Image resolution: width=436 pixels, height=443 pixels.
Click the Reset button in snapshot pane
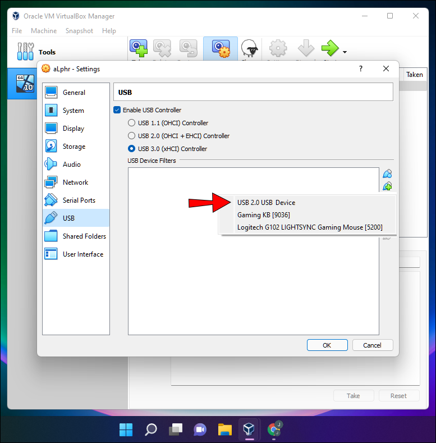399,396
